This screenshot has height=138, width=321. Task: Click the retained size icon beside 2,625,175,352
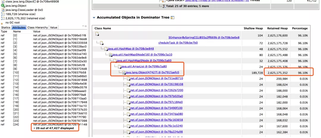tap(3, 18)
